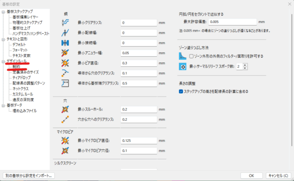Decrease thermal relief spoke count
The image size is (294, 181).
tap(245, 68)
